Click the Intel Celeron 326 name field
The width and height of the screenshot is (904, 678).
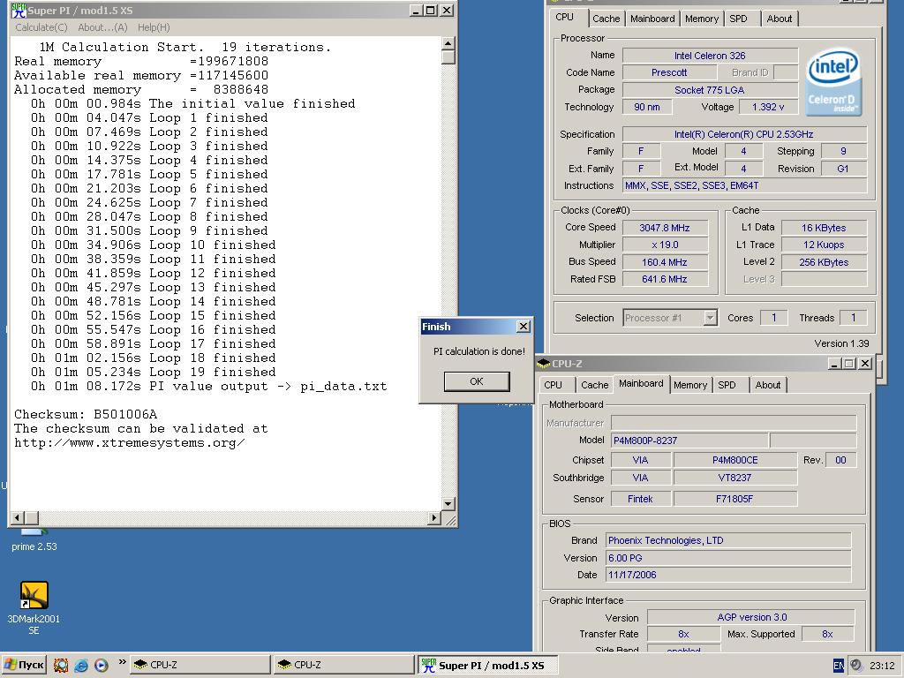(x=710, y=56)
